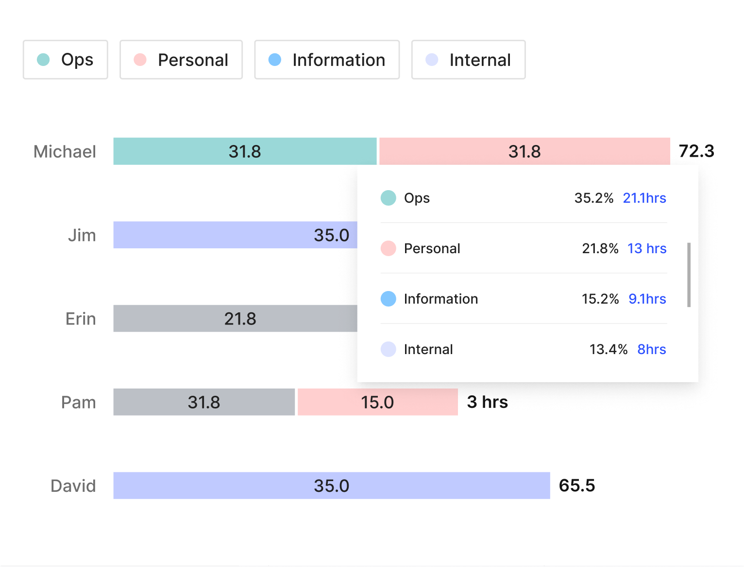The height and width of the screenshot is (567, 744).
Task: Click the Internal lavender dot in the legend
Action: coord(431,60)
